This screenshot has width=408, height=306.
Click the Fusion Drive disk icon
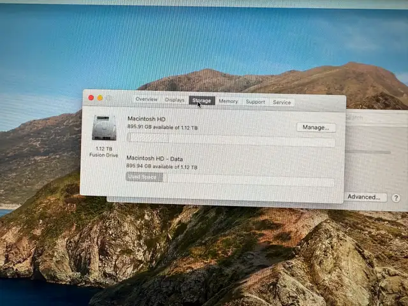(x=104, y=127)
